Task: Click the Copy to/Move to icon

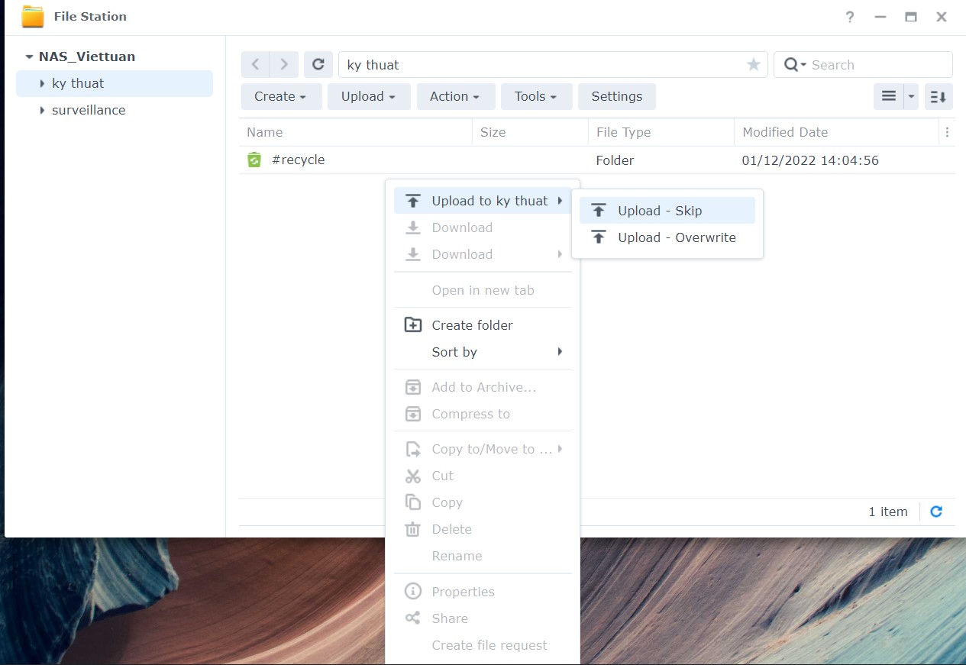Action: pos(412,449)
